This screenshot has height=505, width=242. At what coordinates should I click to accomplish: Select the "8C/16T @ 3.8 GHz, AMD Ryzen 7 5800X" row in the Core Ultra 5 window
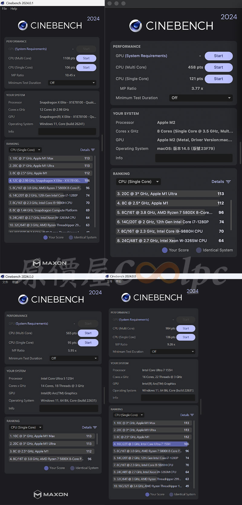pos(51,459)
